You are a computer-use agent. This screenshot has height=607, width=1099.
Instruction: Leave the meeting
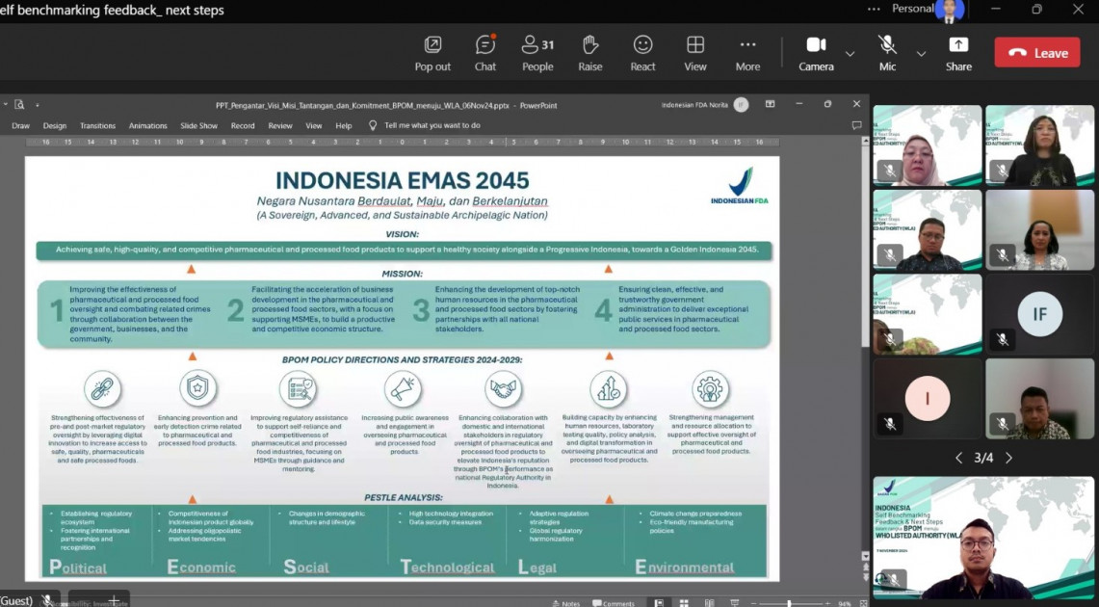pyautogui.click(x=1037, y=53)
